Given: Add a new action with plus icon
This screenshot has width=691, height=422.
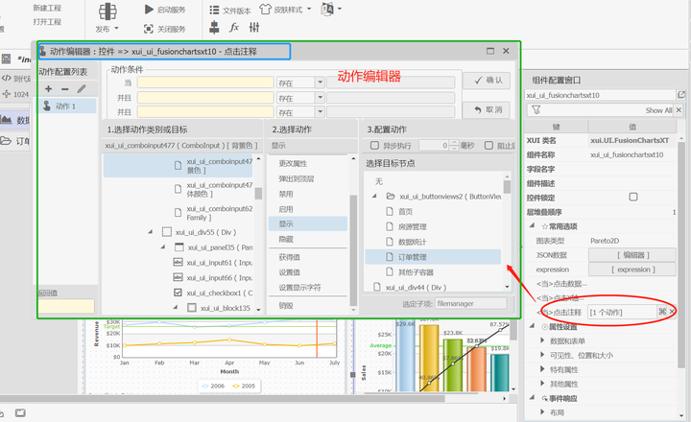Looking at the screenshot, I should (x=49, y=89).
